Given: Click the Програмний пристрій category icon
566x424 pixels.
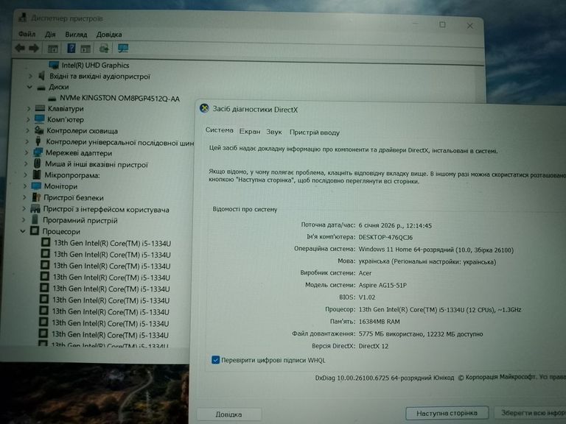Looking at the screenshot, I should pyautogui.click(x=35, y=219).
